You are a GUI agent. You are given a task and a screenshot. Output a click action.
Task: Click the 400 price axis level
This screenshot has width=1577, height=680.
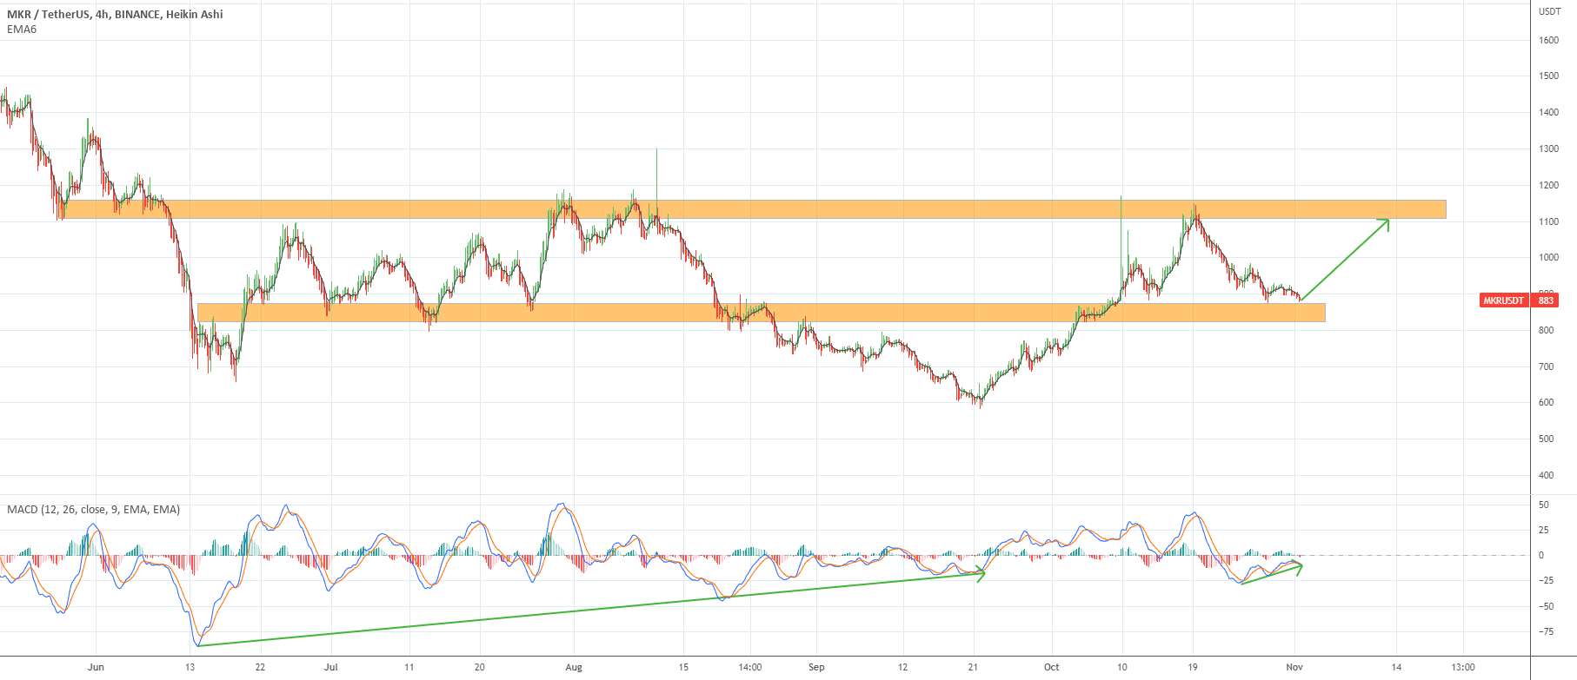click(1546, 475)
